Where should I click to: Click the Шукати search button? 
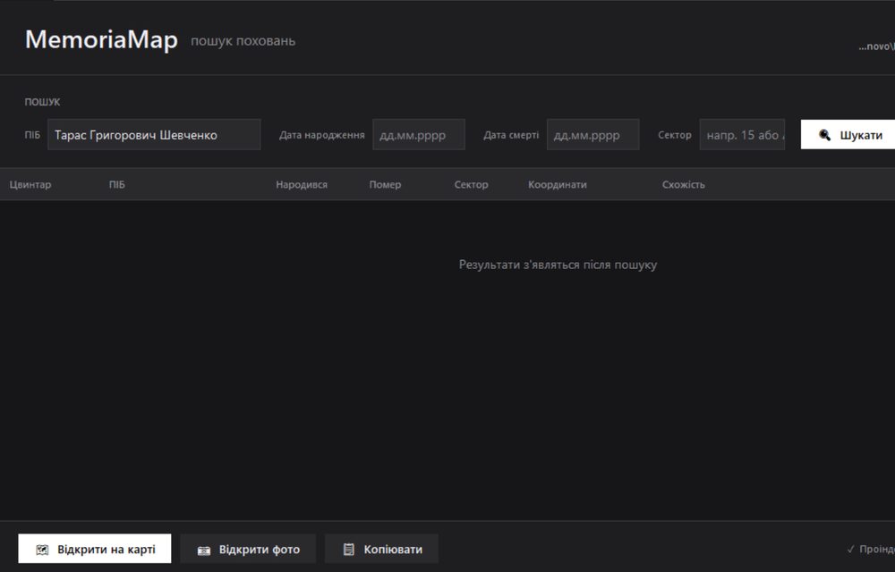848,134
